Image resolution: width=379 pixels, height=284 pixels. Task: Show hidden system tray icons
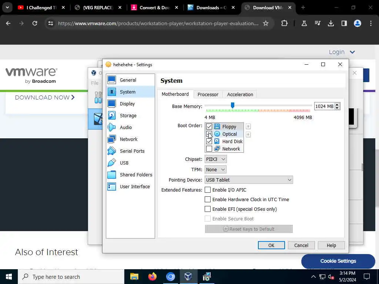313,277
